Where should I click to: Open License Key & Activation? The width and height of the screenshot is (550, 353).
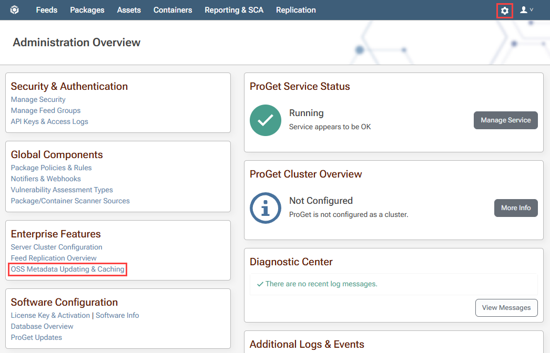pos(50,316)
